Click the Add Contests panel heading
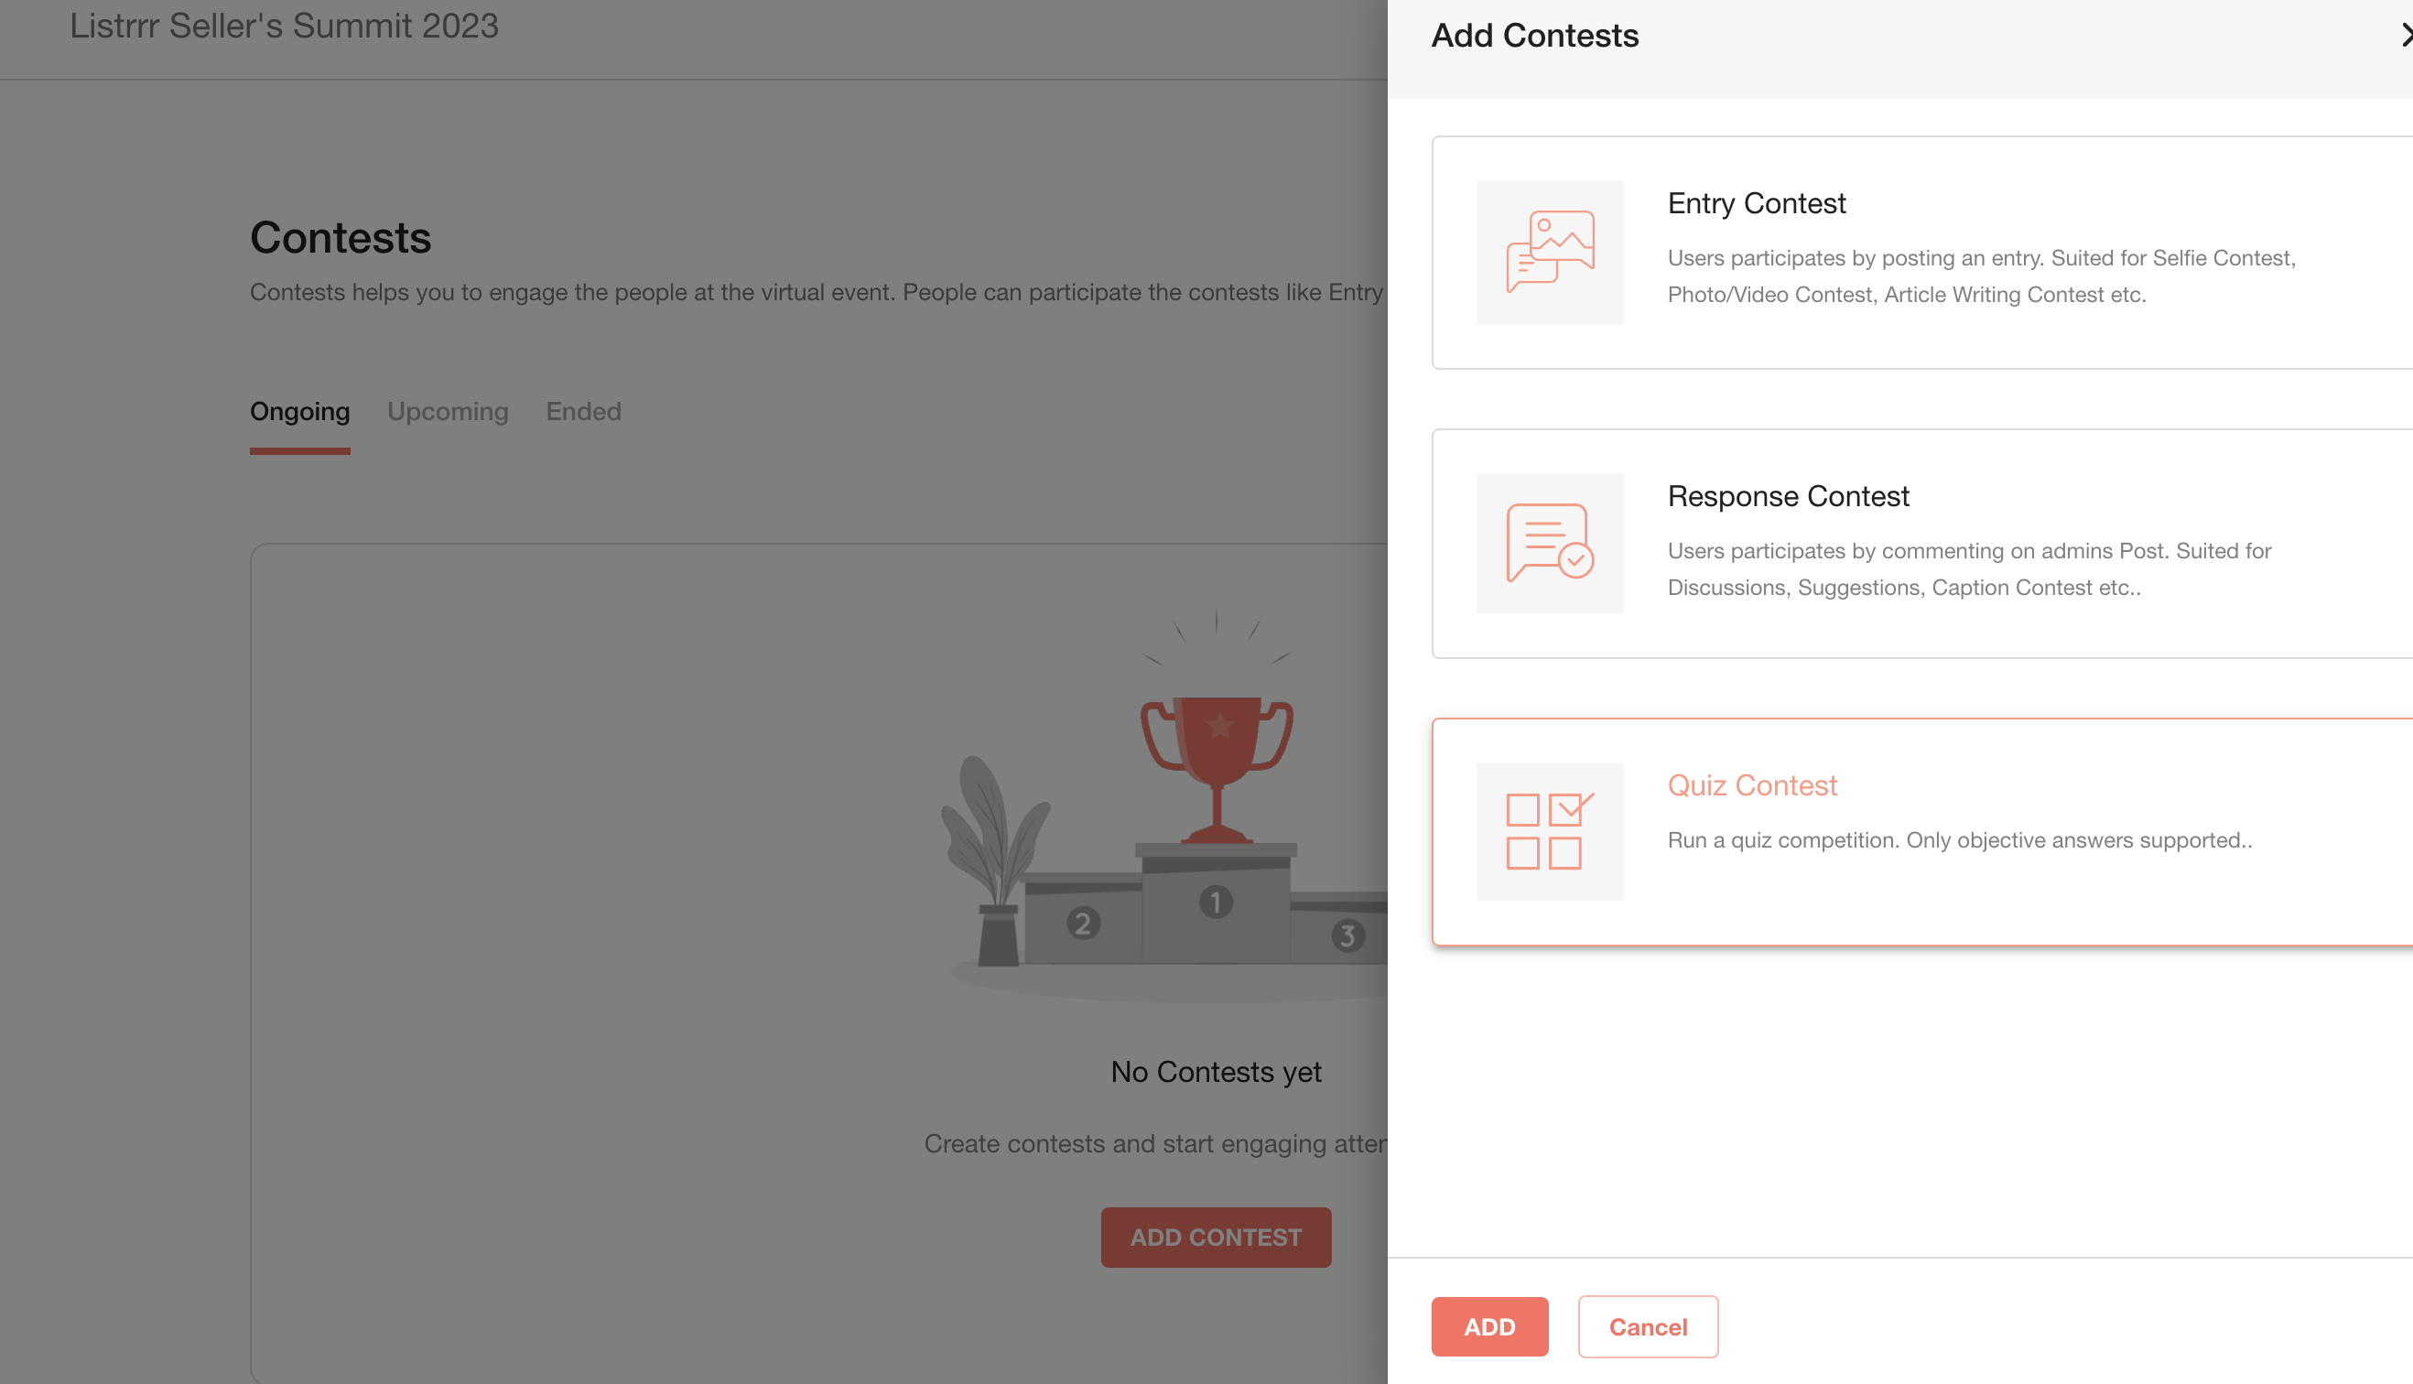The height and width of the screenshot is (1384, 2413). 1534,35
